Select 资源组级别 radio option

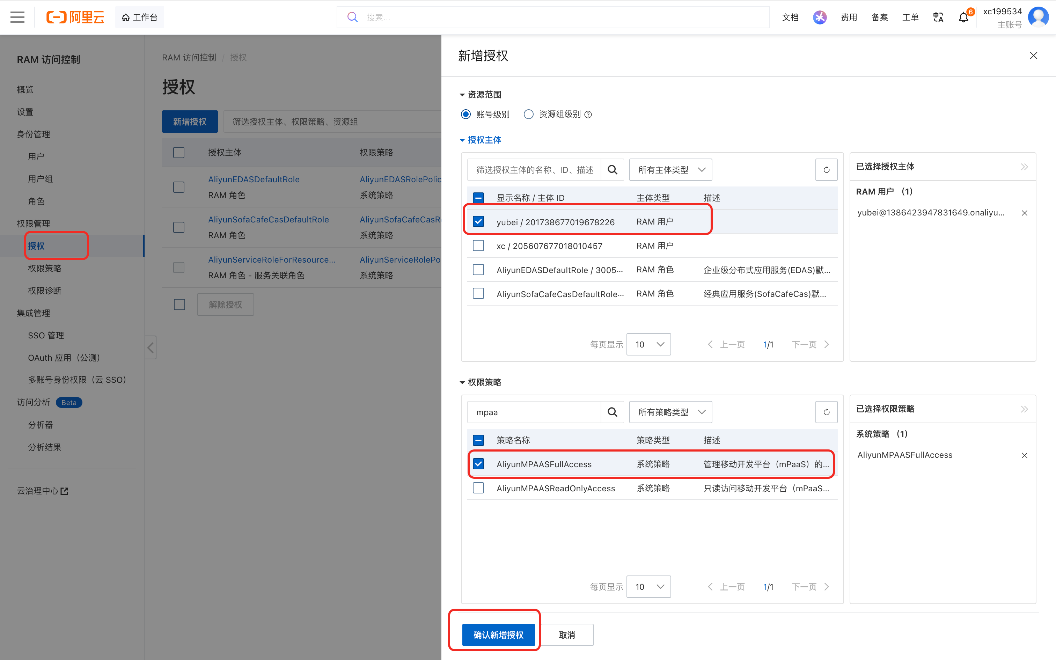coord(528,115)
